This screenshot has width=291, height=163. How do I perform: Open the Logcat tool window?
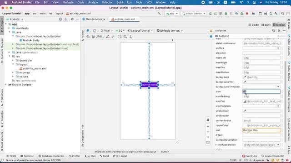pyautogui.click(x=120, y=156)
